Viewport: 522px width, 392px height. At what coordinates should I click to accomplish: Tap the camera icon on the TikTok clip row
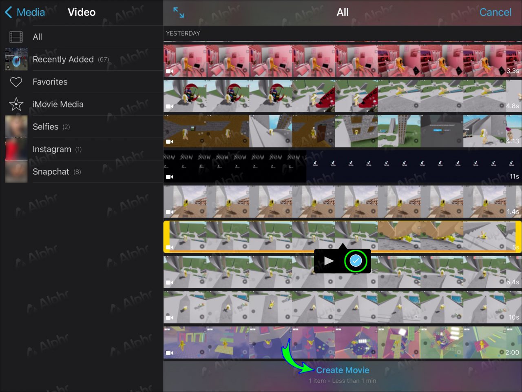(x=170, y=177)
